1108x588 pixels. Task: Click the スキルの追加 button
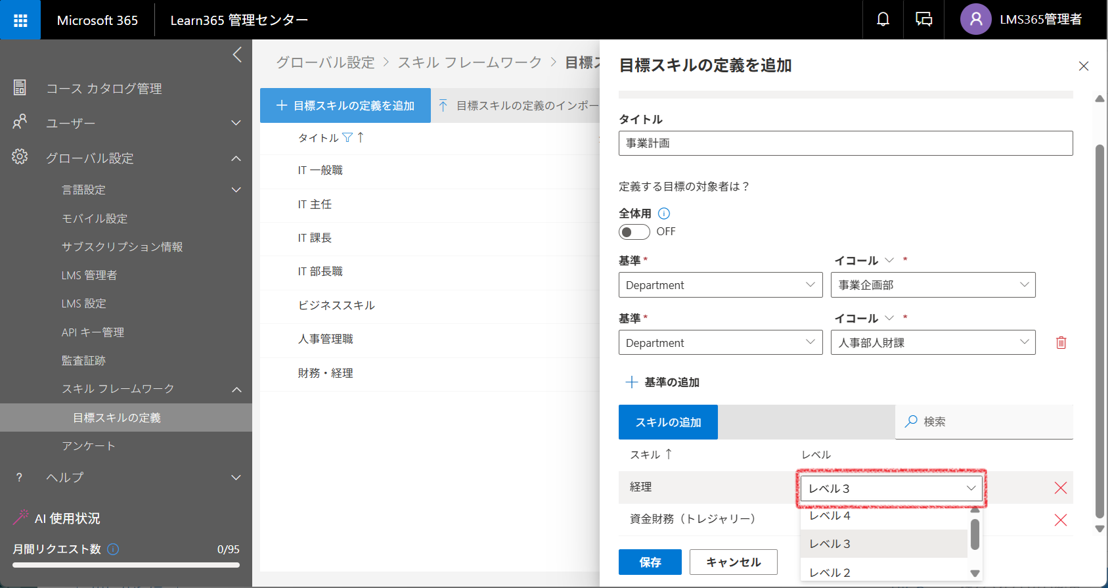point(668,422)
